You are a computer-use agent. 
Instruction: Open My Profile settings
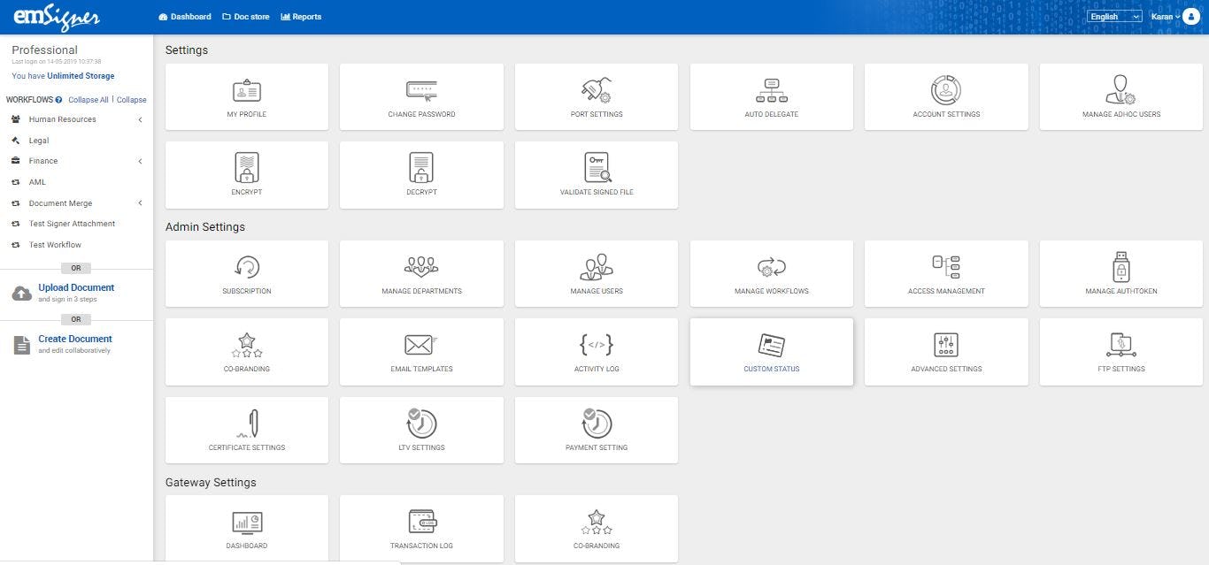[246, 96]
